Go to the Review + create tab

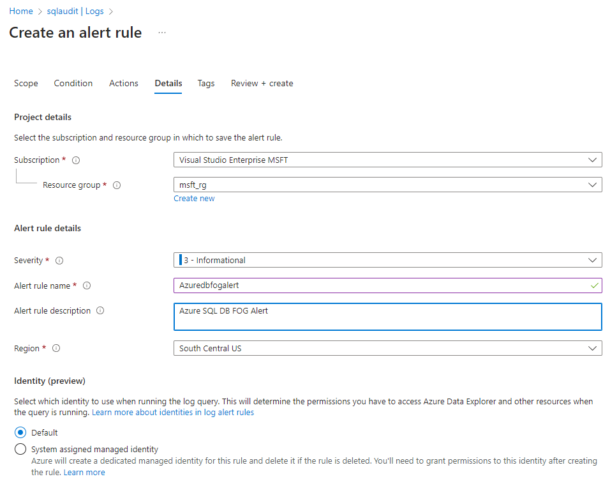[262, 84]
